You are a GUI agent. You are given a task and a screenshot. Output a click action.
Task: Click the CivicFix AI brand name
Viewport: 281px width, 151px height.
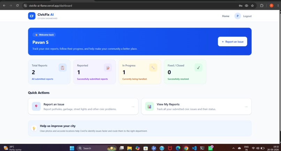point(46,15)
